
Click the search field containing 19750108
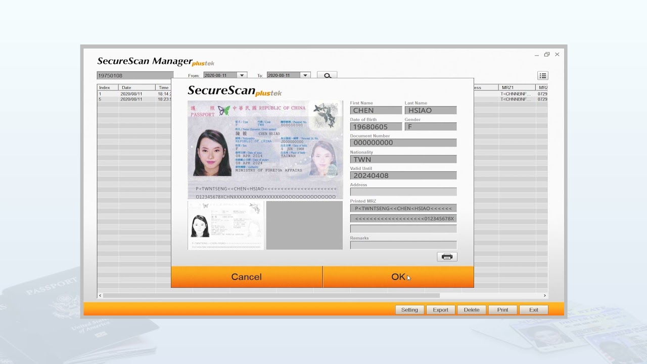coord(135,75)
